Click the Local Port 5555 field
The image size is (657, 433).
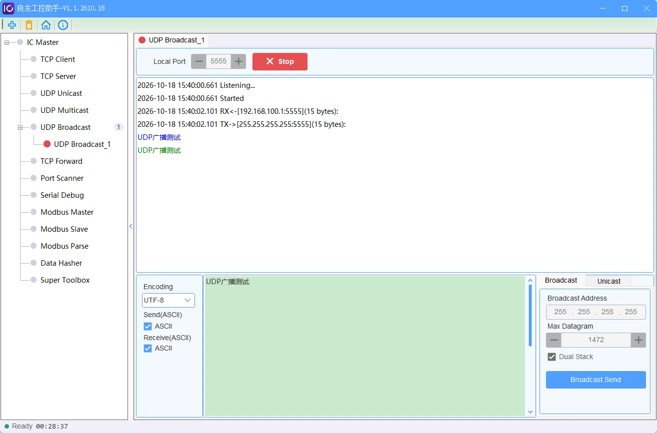218,61
